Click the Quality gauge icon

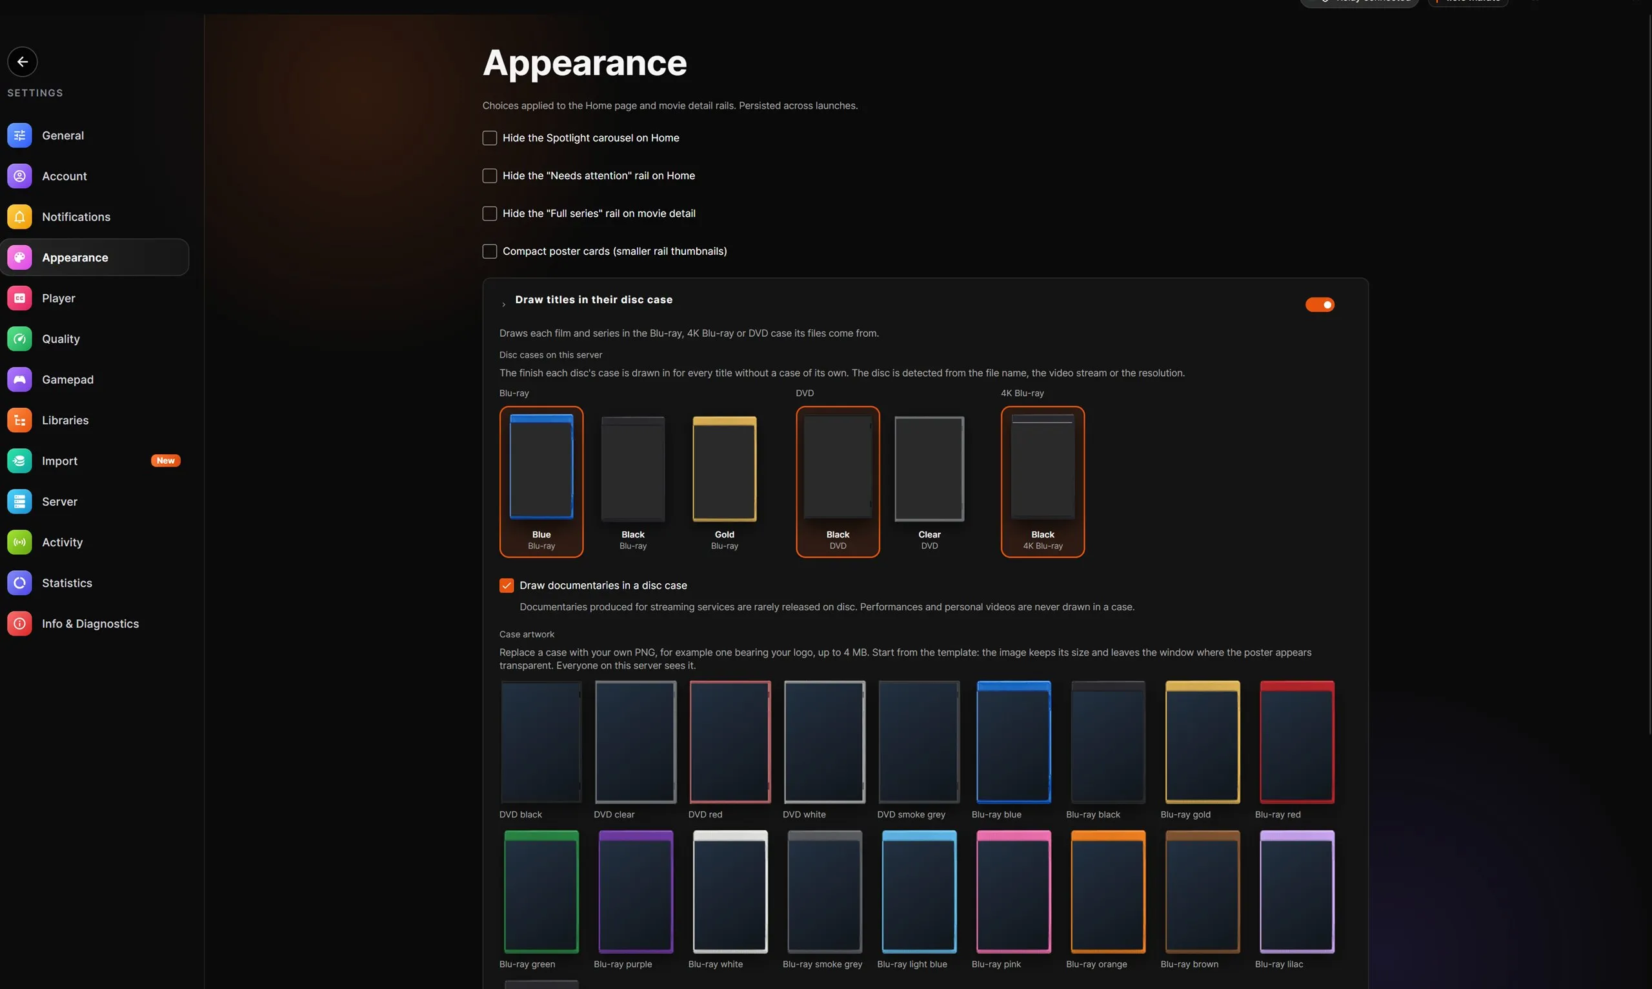[19, 339]
